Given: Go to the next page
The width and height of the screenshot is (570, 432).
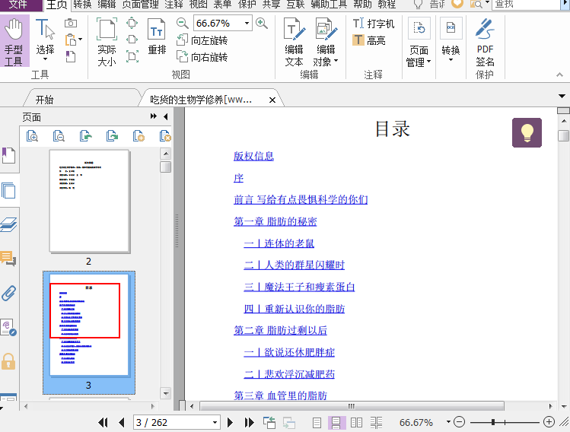Looking at the screenshot, I should (230, 423).
